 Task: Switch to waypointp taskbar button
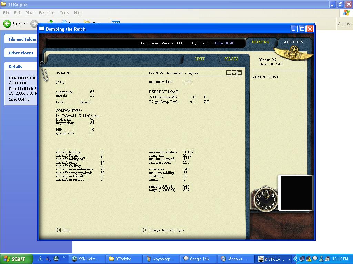161,259
